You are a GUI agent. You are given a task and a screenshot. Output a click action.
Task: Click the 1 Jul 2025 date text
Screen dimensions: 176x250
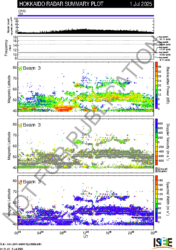141,4
